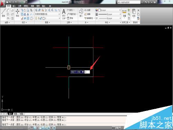The image size is (173, 130).
Task: Select the Erase tool in Modify panel
Action: point(22,18)
